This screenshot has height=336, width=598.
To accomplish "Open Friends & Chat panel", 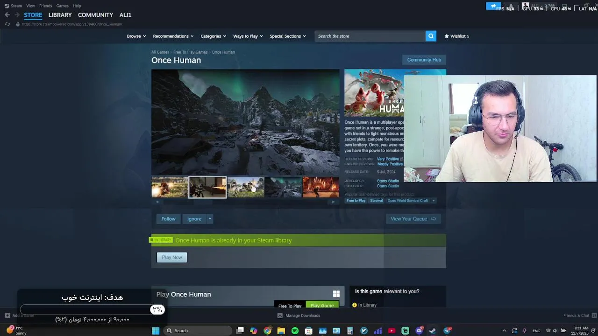I will point(580,315).
